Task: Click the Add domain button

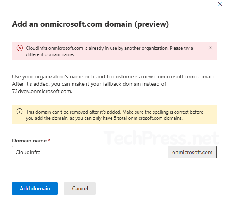Action: [35, 188]
